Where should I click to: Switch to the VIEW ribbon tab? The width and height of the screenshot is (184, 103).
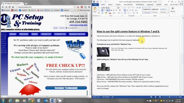[x=166, y=5]
